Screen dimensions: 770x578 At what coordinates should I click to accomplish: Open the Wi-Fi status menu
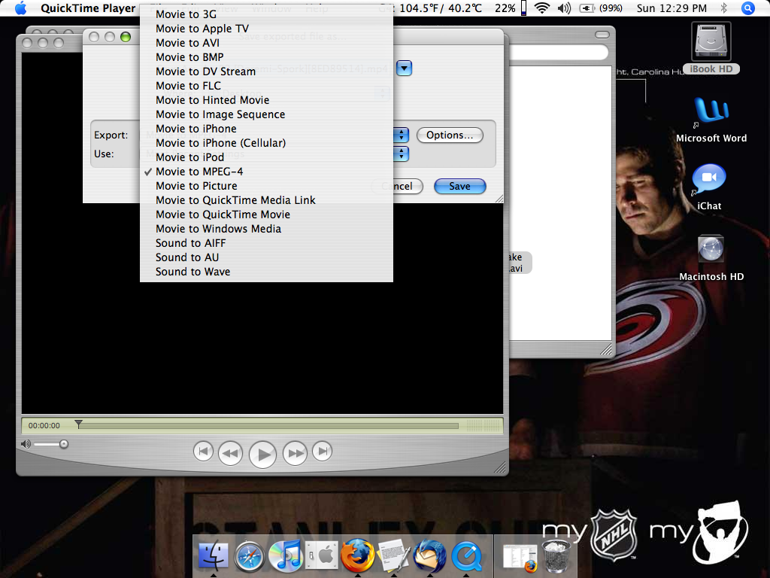click(x=542, y=8)
